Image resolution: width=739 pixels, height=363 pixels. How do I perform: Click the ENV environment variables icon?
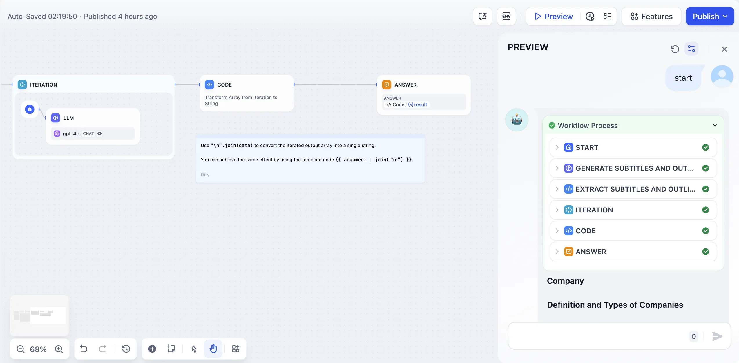click(506, 16)
